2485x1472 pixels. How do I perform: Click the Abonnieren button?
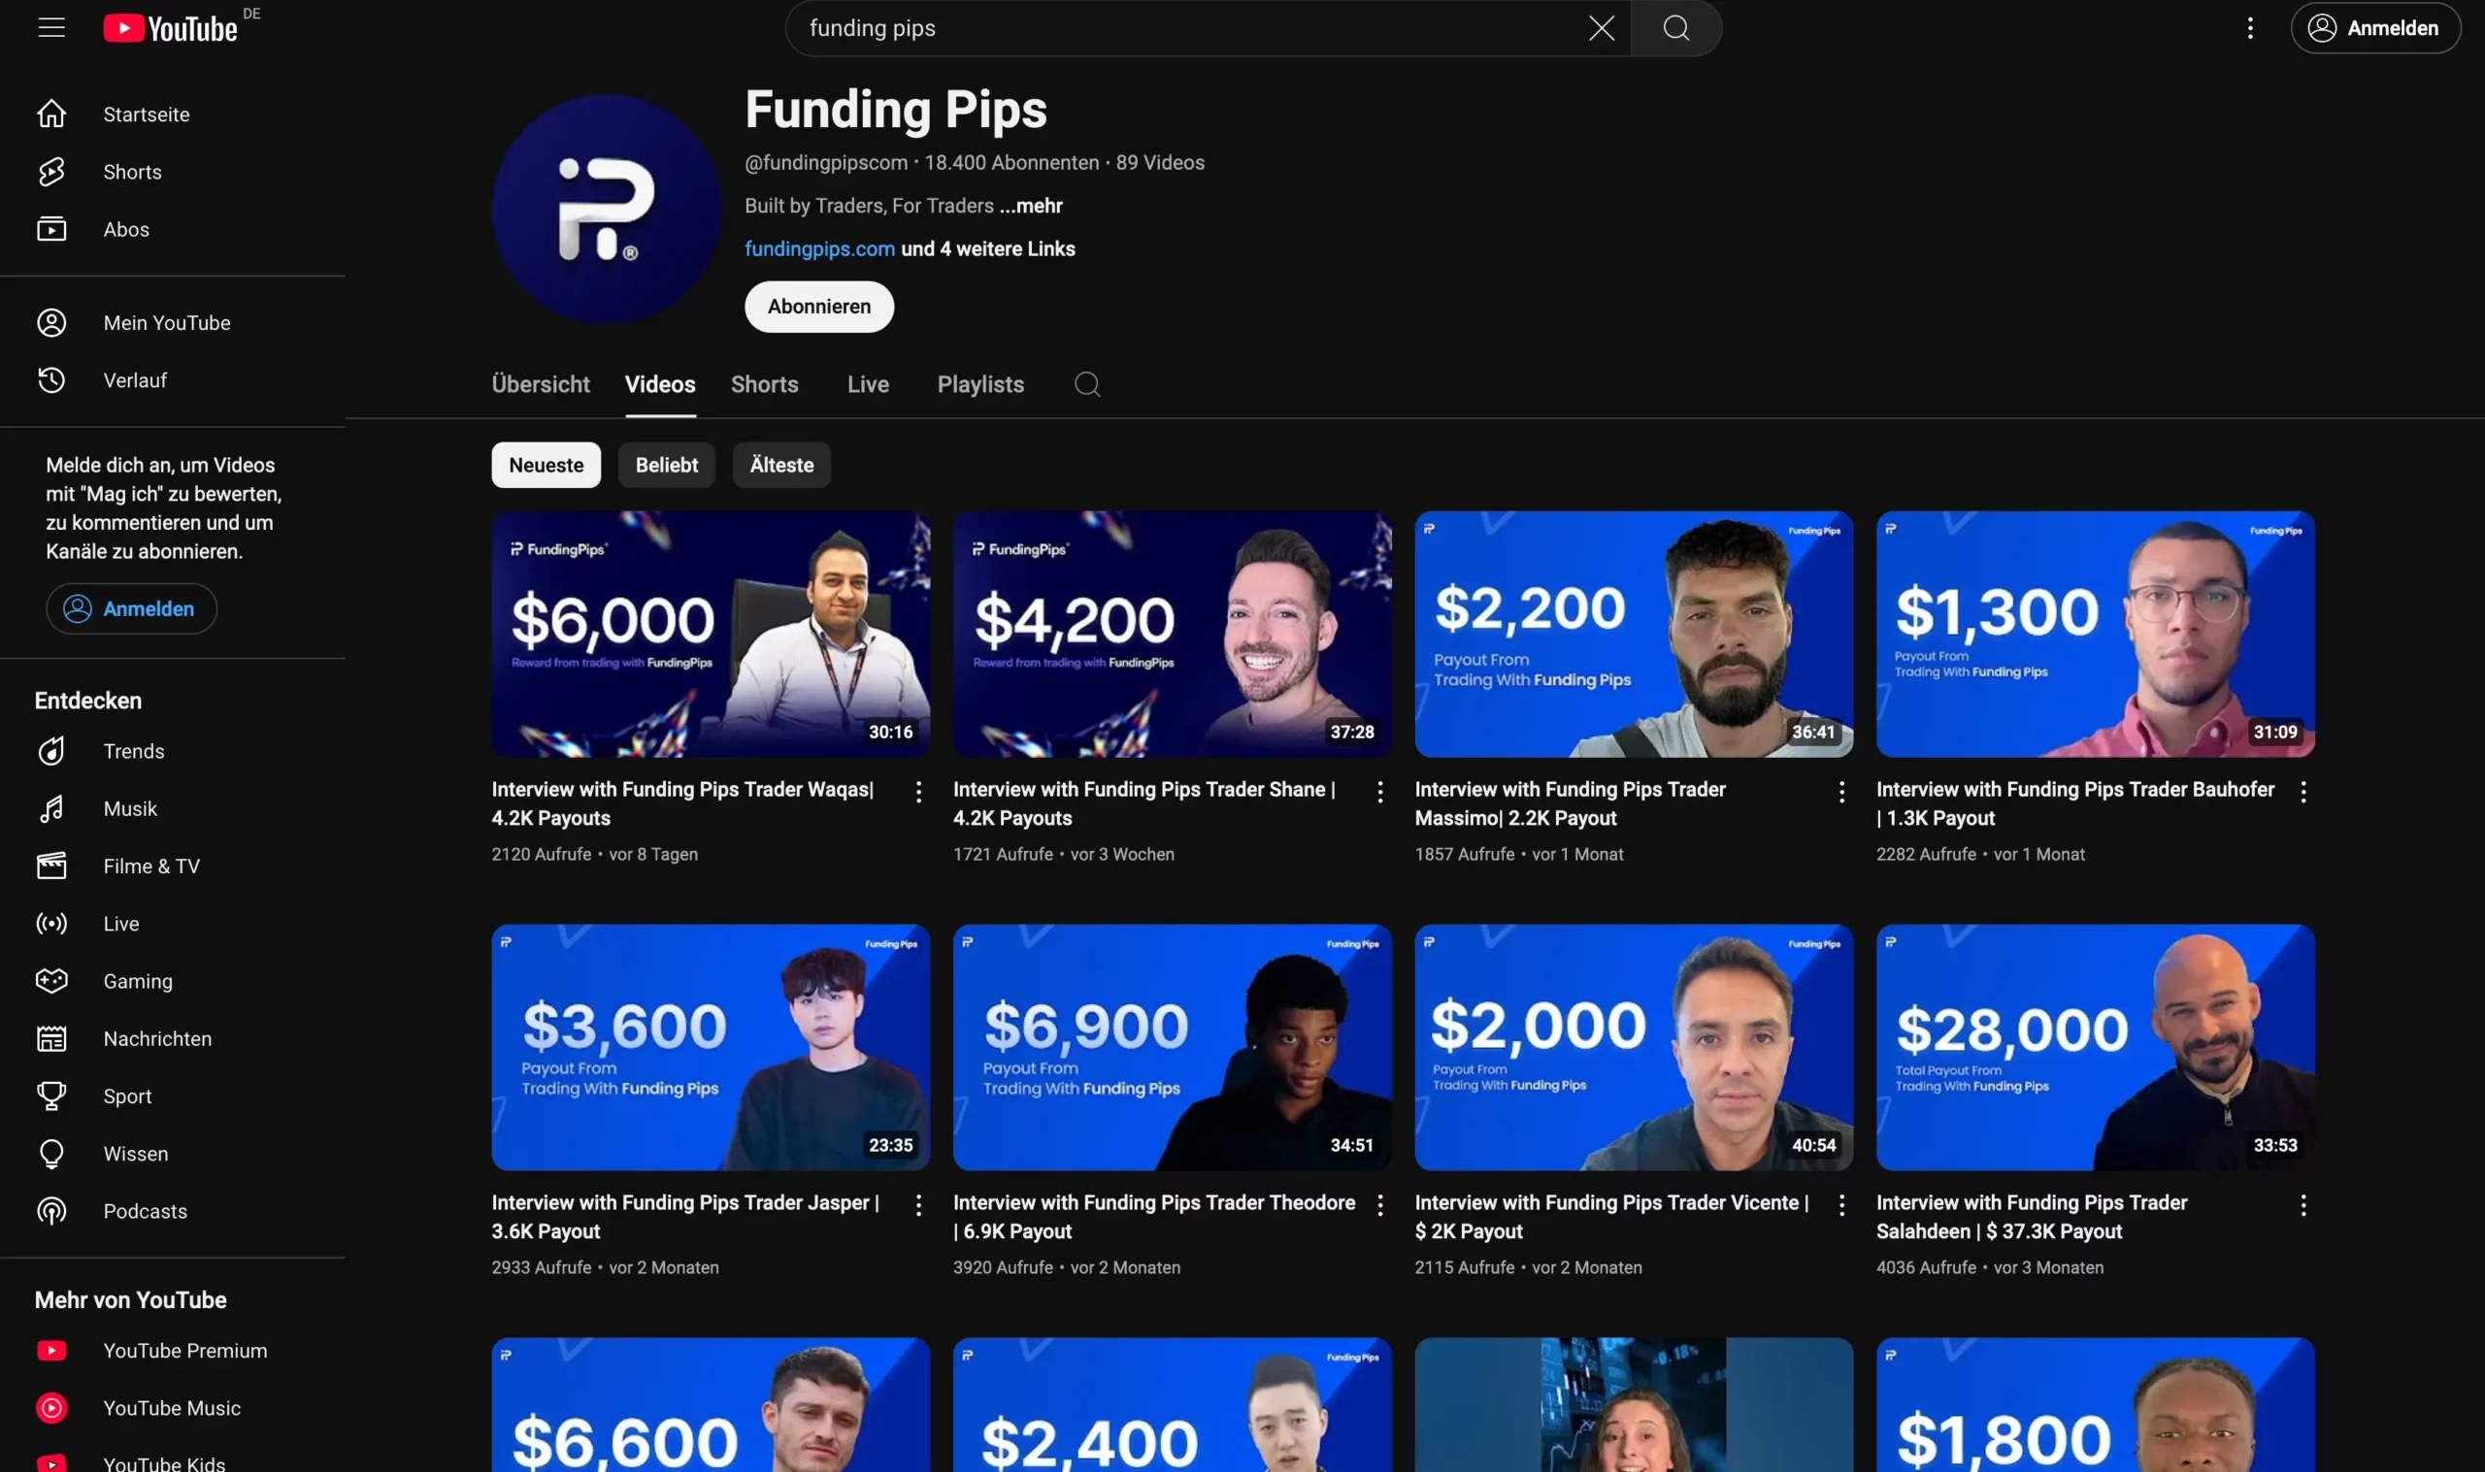click(818, 307)
